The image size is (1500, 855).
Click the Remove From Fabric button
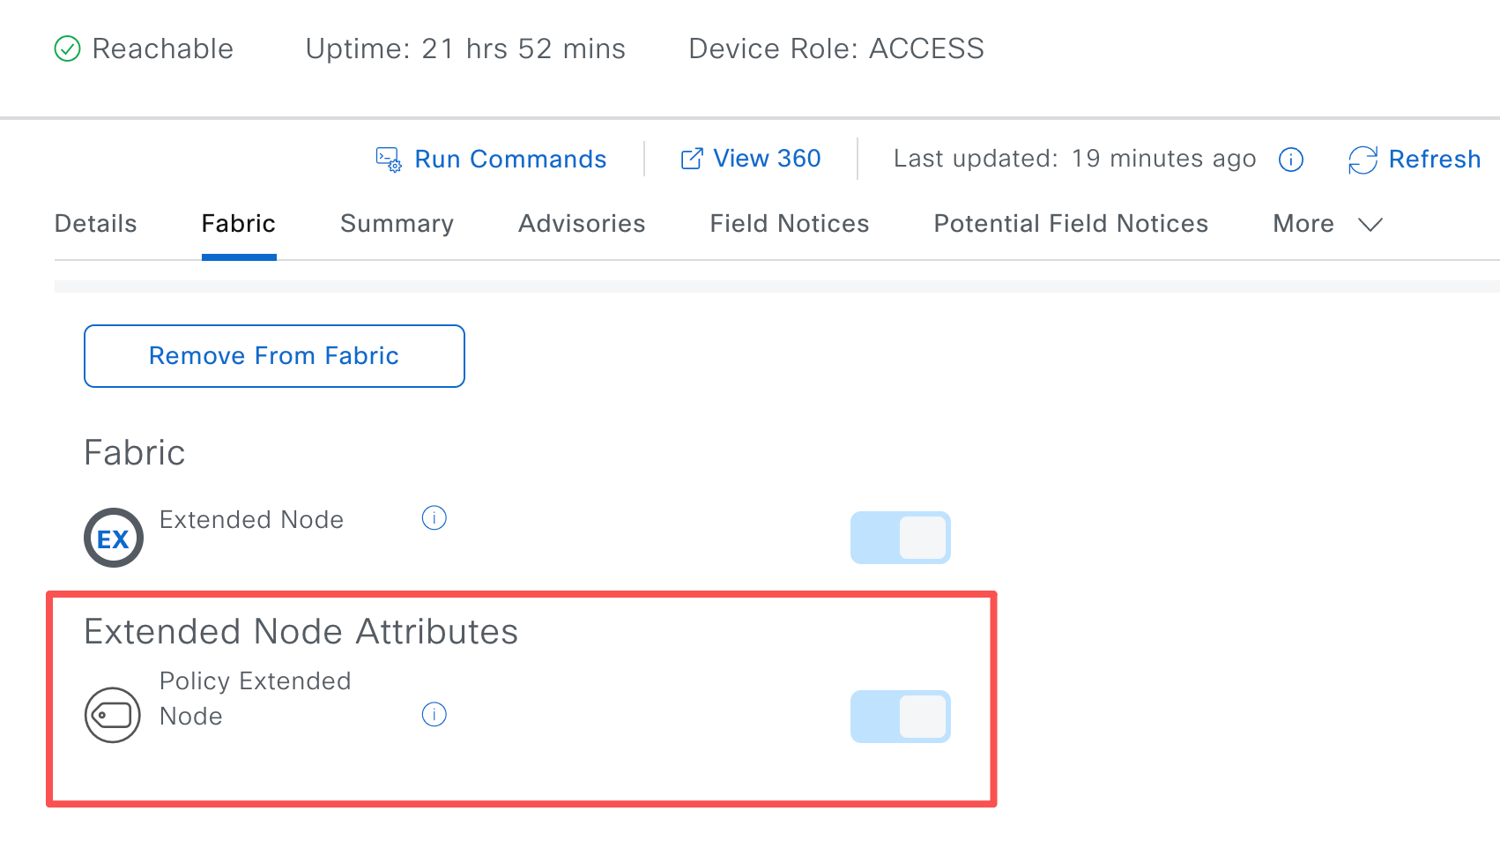tap(274, 356)
